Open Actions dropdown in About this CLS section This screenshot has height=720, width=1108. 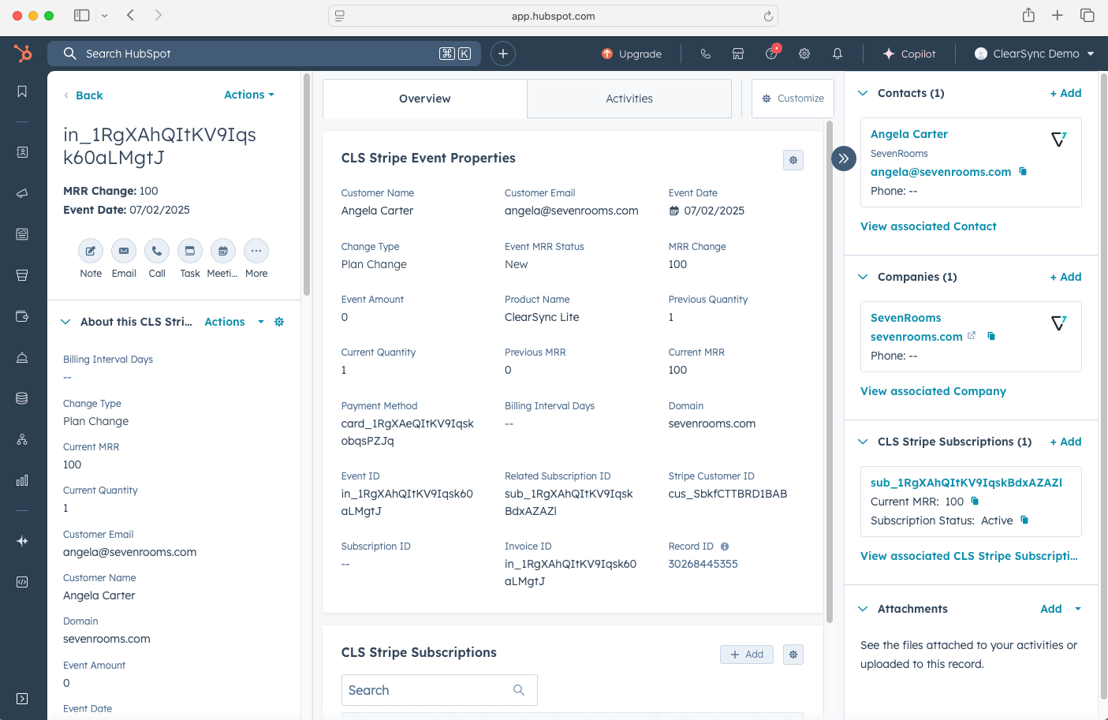coord(234,322)
